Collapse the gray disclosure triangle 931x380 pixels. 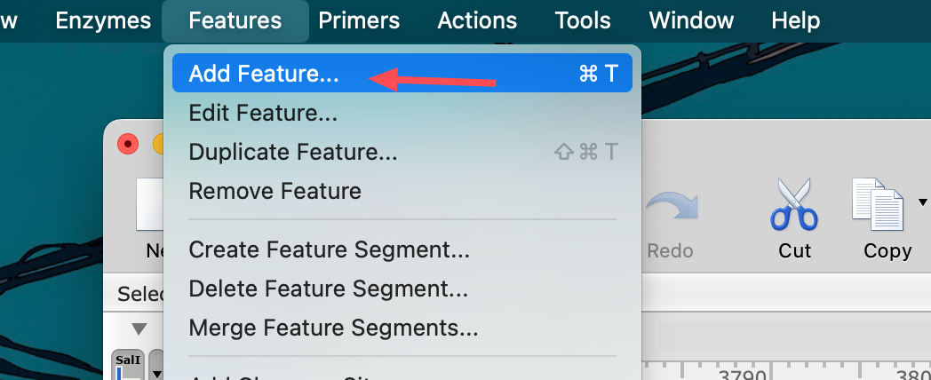click(139, 329)
